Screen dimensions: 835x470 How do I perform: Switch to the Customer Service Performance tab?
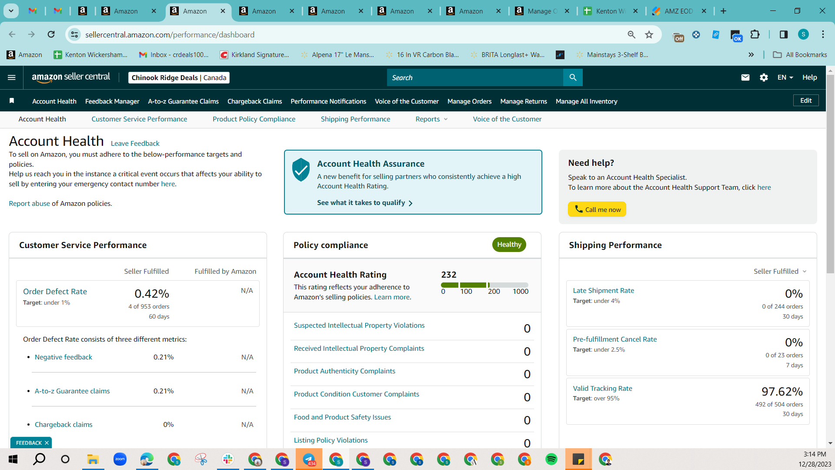tap(139, 119)
